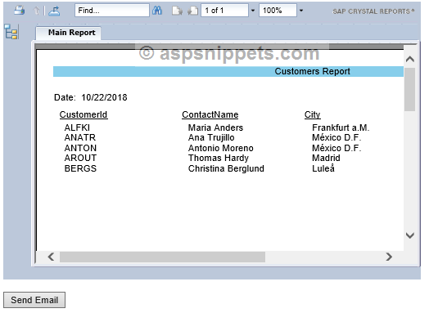
Task: Click customer ID BERGS
Action: coord(80,168)
